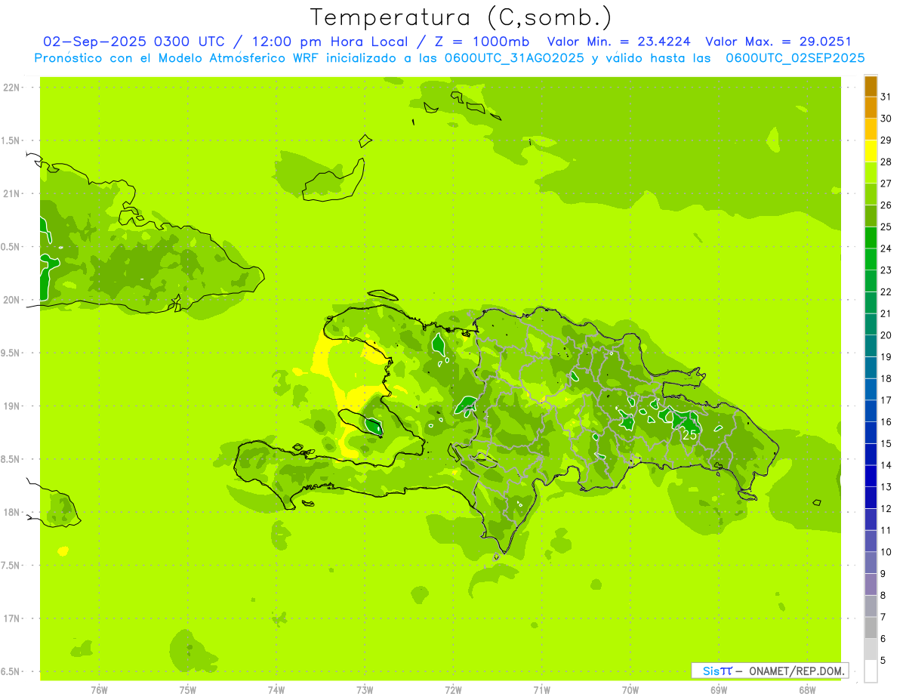Click the '31' colorbar label

point(886,97)
